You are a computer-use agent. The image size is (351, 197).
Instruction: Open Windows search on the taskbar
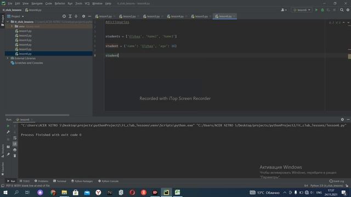pyautogui.click(x=16, y=193)
